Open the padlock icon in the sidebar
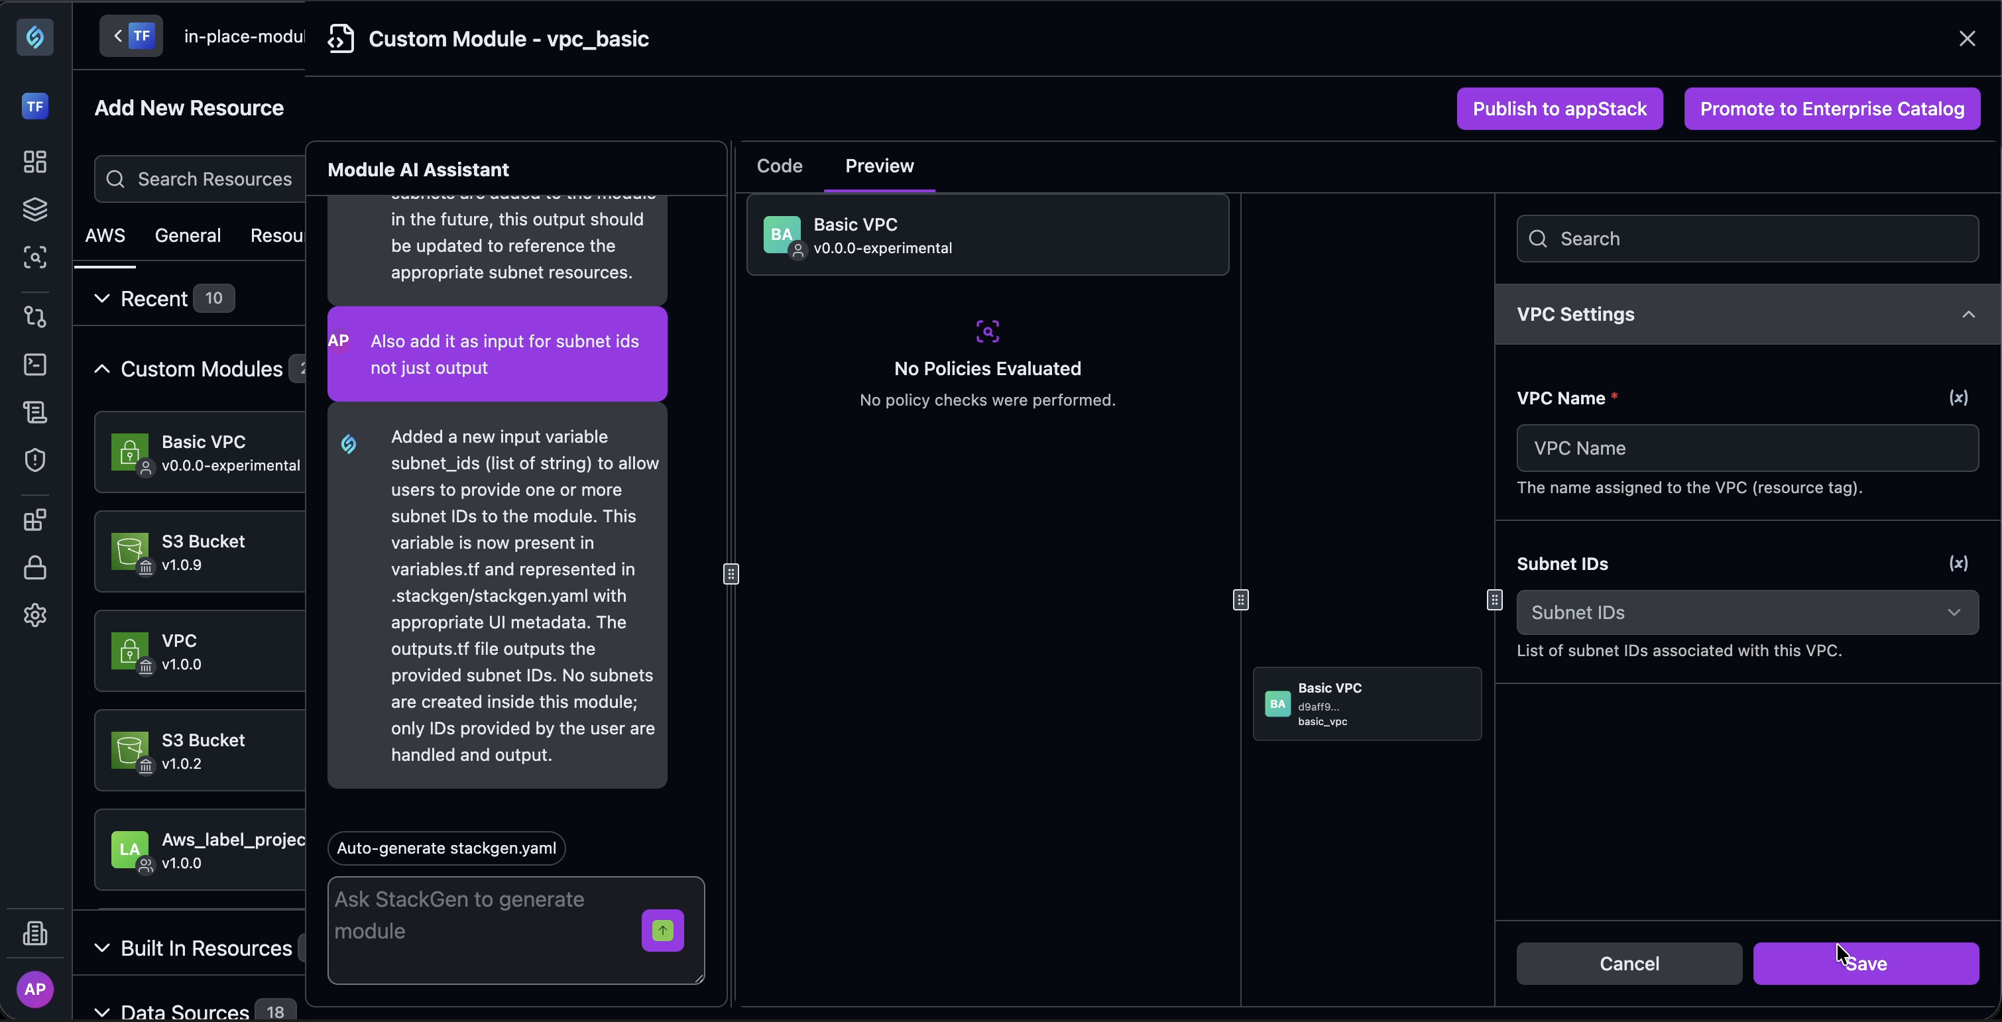Viewport: 2002px width, 1022px height. [35, 567]
